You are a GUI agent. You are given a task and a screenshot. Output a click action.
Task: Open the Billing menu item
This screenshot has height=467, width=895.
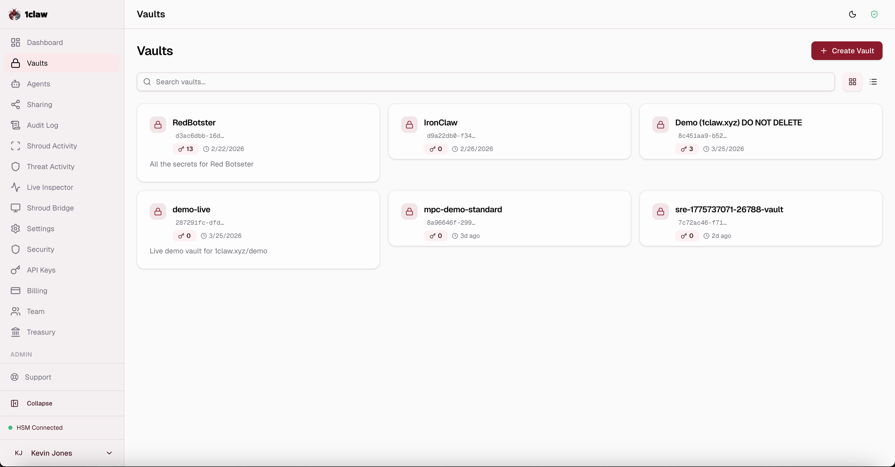(37, 291)
